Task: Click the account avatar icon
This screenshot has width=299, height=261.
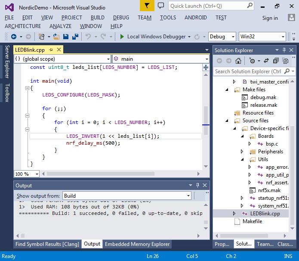Action: [x=291, y=18]
